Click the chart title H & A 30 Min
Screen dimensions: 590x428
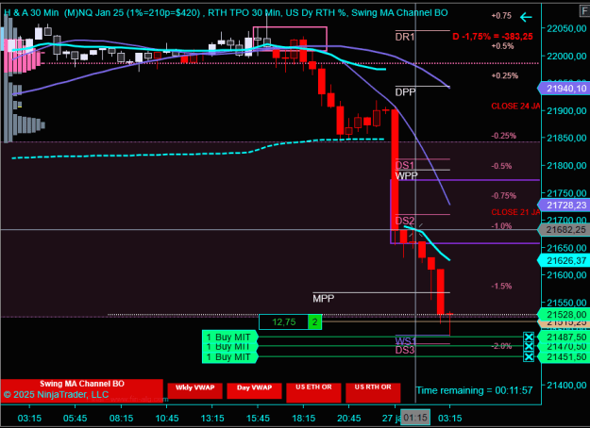pos(31,13)
